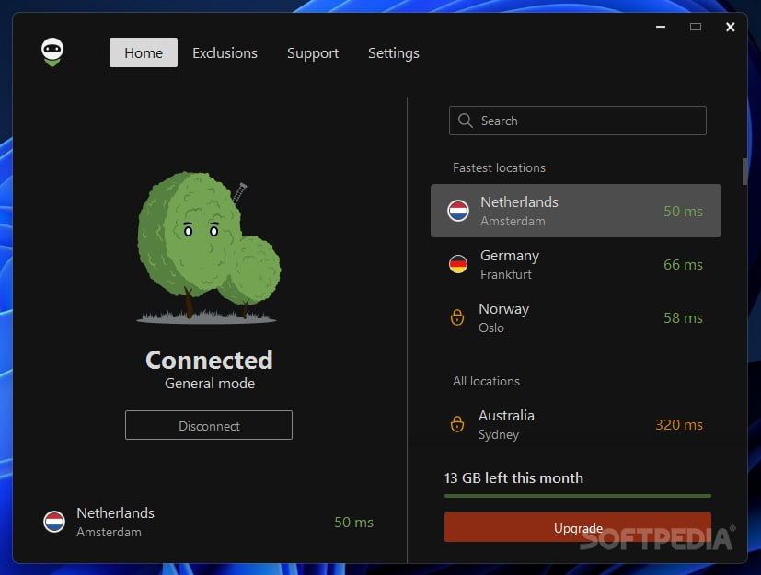Image resolution: width=761 pixels, height=575 pixels.
Task: Click the lock icon beside Norway
Action: [456, 317]
